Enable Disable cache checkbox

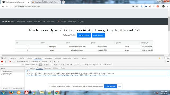29,61
